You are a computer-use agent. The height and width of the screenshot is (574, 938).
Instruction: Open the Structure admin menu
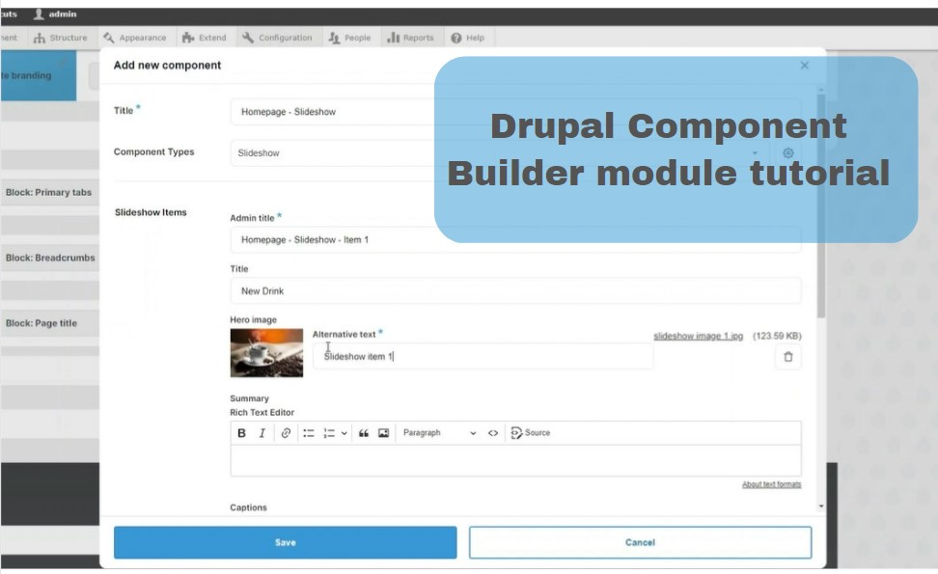point(61,38)
